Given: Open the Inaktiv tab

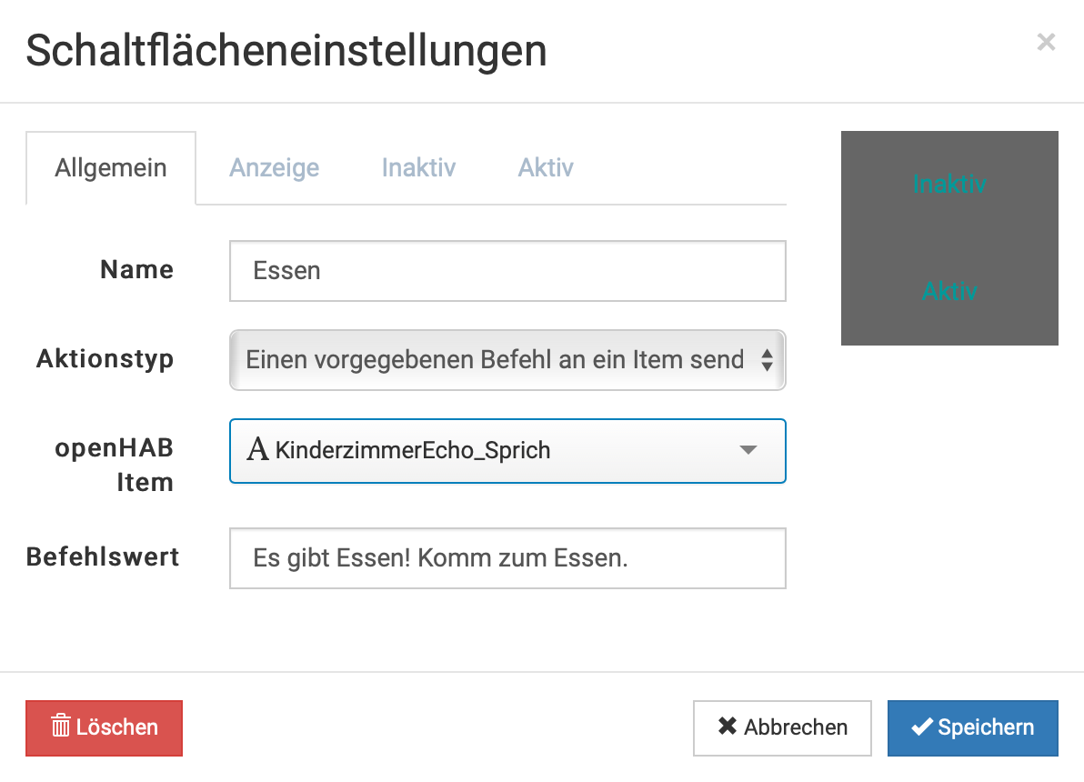Looking at the screenshot, I should click(x=418, y=168).
